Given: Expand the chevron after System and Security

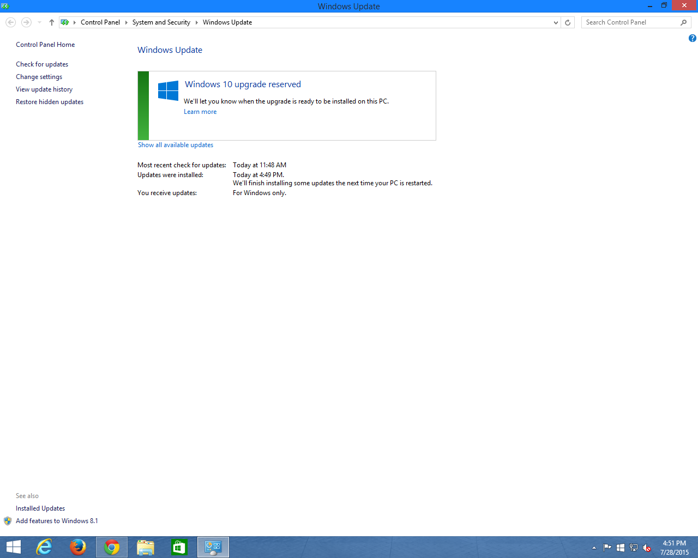Looking at the screenshot, I should pos(196,22).
